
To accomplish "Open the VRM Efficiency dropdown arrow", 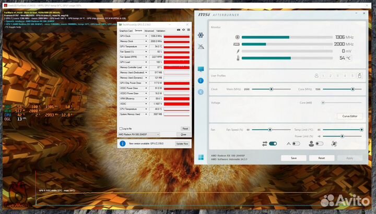I will pos(146,99).
